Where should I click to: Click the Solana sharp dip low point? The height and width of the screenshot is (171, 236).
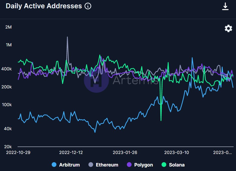click(x=161, y=120)
